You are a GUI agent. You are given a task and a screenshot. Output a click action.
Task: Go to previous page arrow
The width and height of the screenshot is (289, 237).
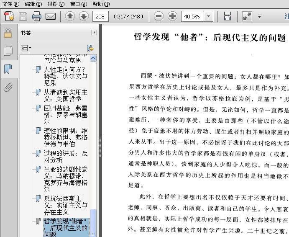click(x=70, y=16)
